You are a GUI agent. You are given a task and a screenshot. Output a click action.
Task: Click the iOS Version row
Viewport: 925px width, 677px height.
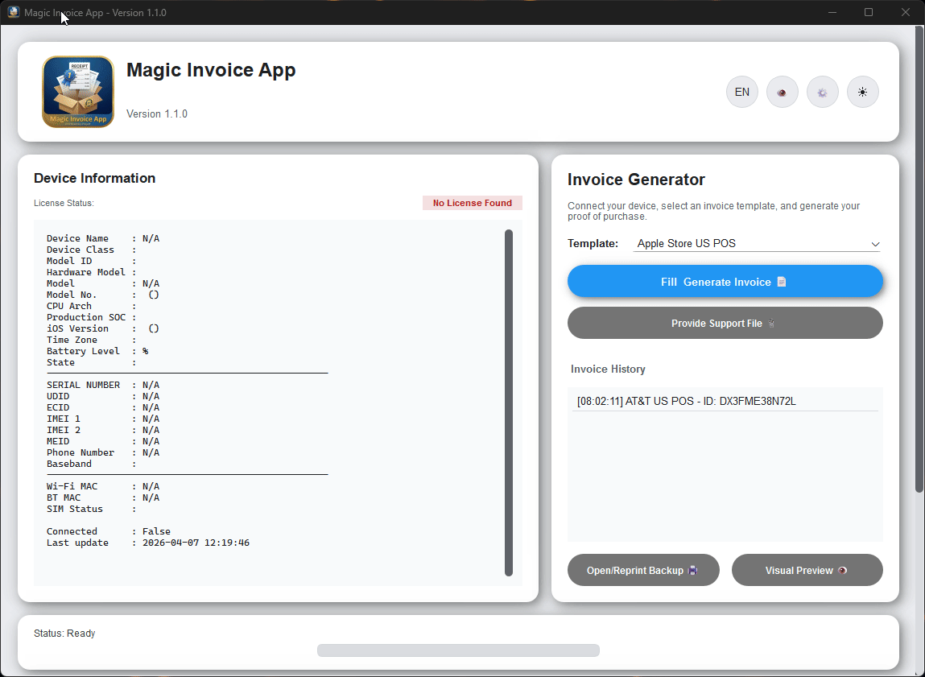click(103, 328)
